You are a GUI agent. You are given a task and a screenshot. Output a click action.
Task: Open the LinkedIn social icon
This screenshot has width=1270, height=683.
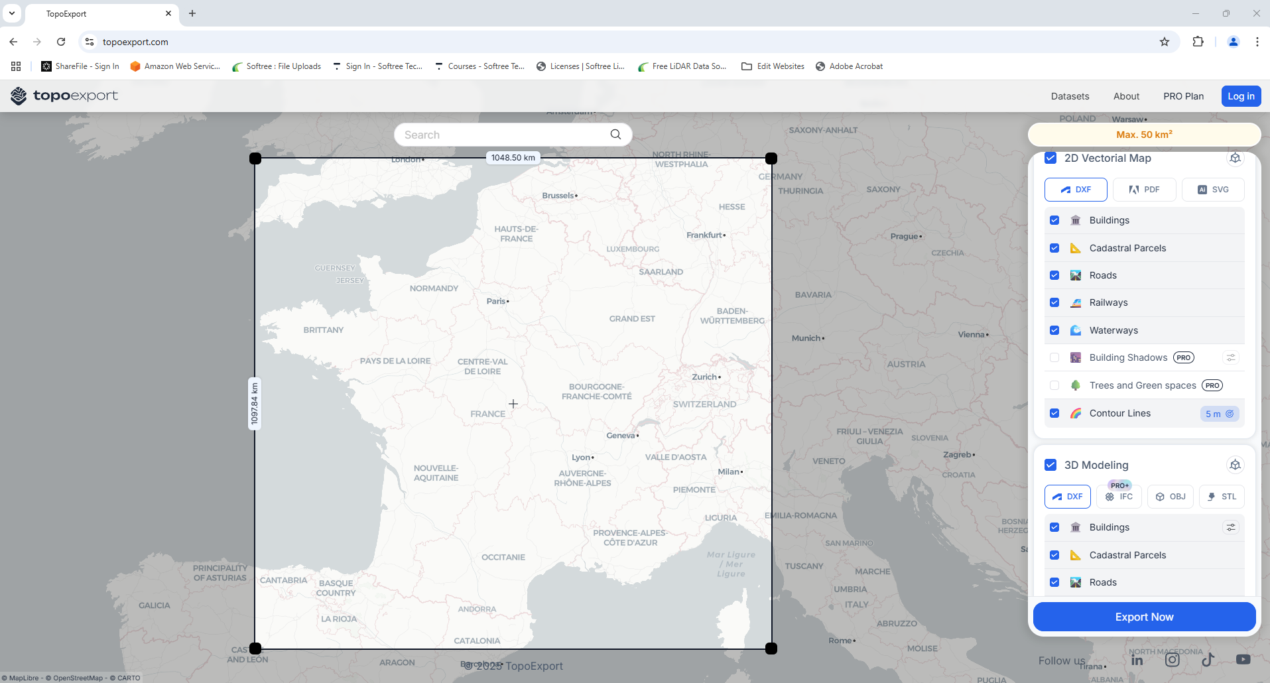(1137, 660)
